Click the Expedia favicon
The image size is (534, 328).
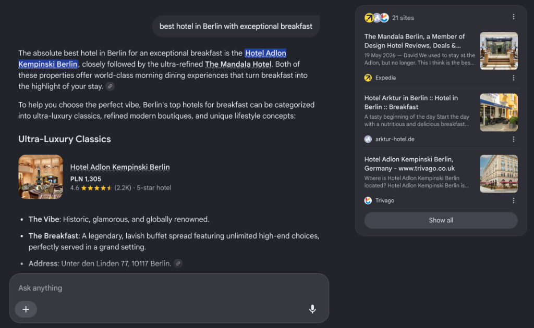click(368, 78)
